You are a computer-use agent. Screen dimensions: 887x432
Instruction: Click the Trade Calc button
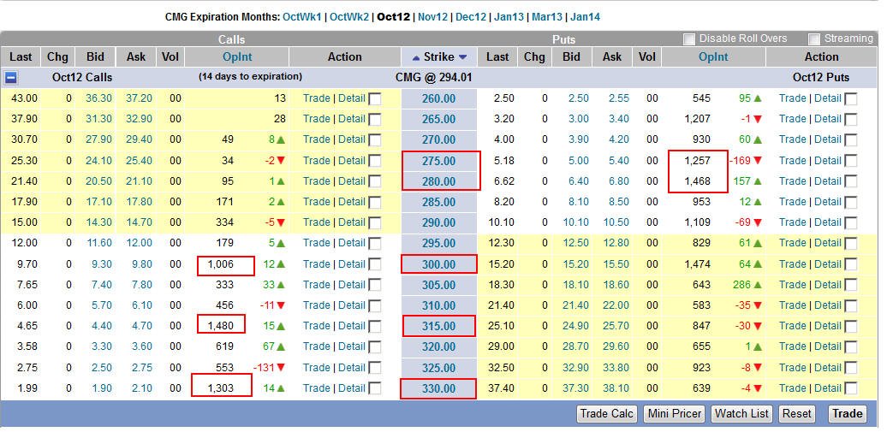pyautogui.click(x=607, y=414)
